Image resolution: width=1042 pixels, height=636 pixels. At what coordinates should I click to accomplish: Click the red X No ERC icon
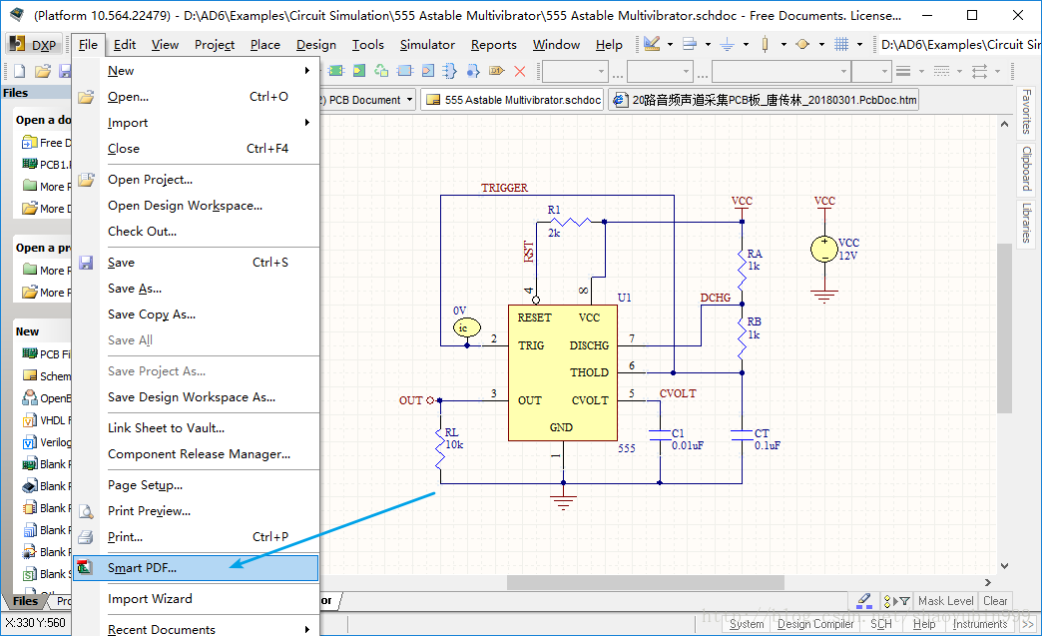tap(520, 71)
